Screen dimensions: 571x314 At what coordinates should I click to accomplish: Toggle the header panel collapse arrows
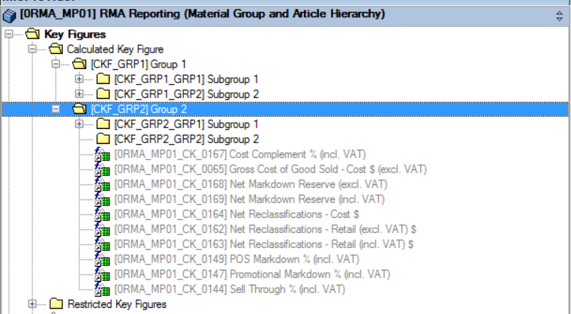coord(559,14)
